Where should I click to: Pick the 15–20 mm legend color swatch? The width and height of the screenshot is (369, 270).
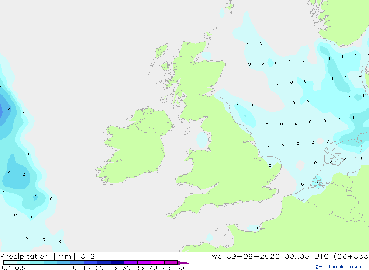tap(90, 263)
